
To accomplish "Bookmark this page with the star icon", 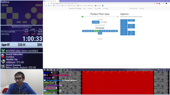I will tap(154, 3).
